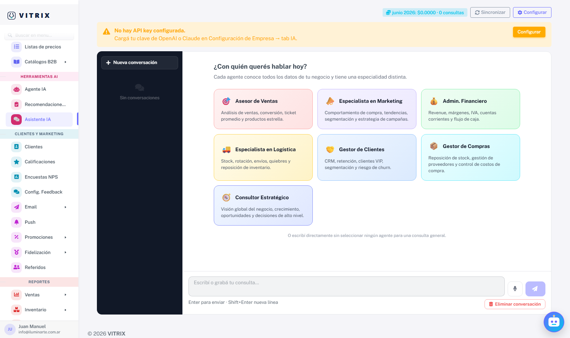
Task: Open Calificaciones menu item
Action: coord(39,162)
